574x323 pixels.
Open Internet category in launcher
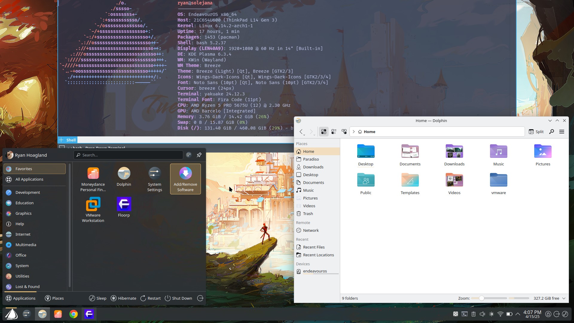click(35, 234)
